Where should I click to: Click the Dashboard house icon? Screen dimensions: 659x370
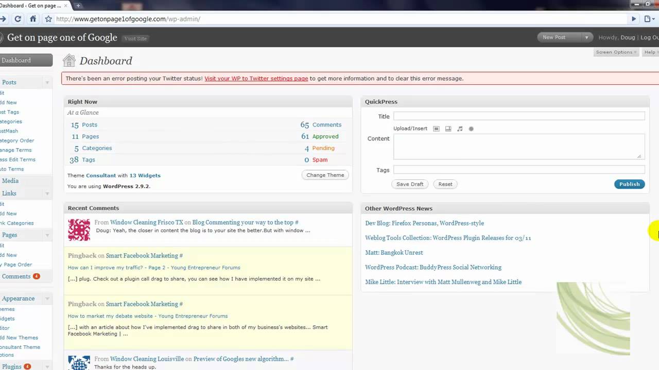tap(69, 61)
